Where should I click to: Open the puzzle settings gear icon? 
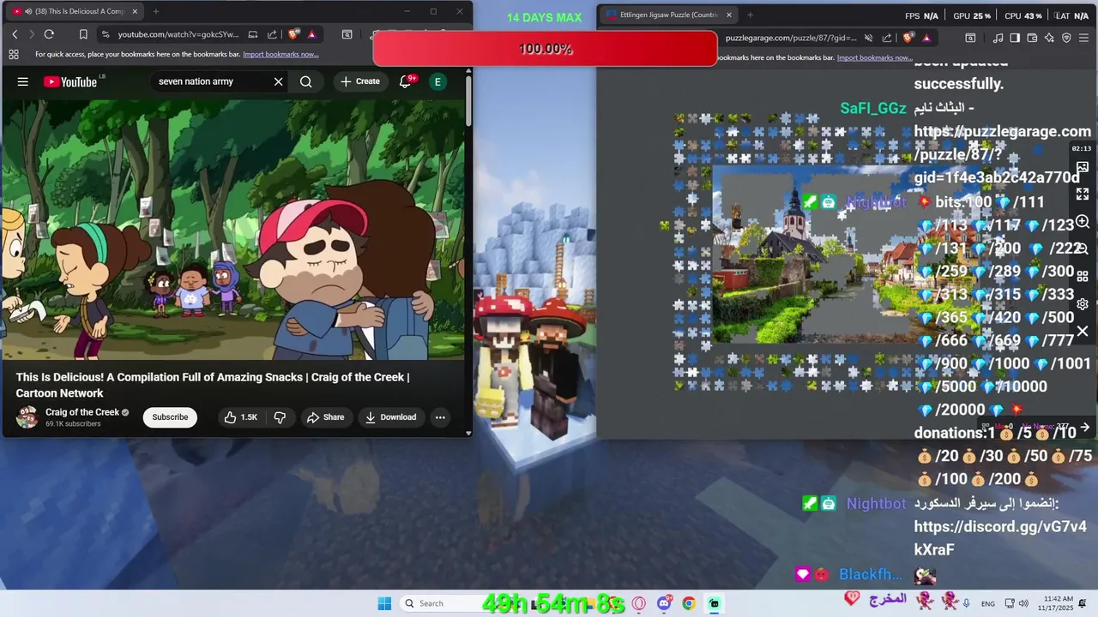pos(1083,304)
